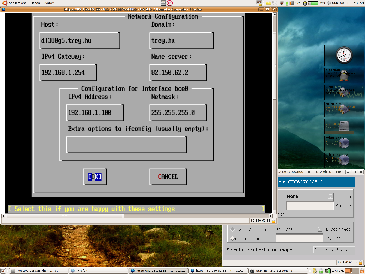Click the orange workspace switcher in bottom panel
Viewport: 365px width, 274px height.
[x=351, y=271]
